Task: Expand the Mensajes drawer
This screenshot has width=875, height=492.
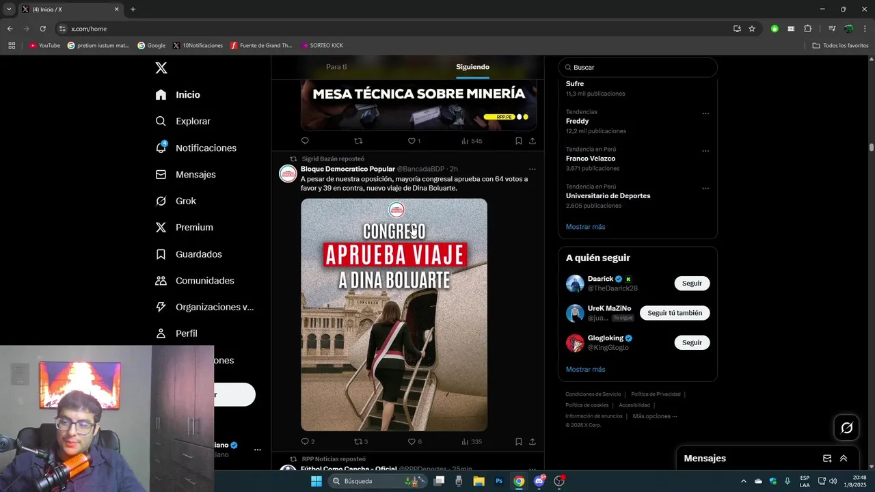Action: [844, 459]
